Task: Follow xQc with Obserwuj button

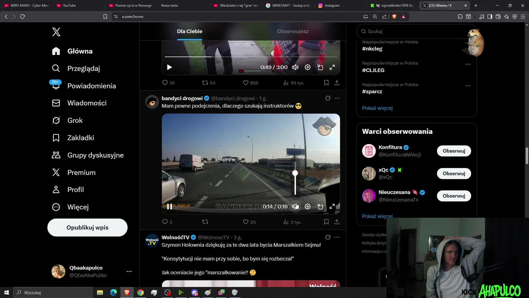Action: click(454, 173)
